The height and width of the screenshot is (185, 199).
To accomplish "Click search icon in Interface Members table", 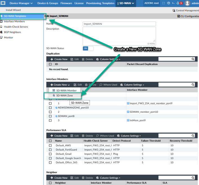I will point(193,85).
